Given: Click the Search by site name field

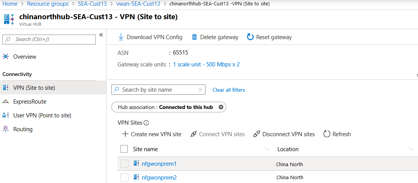Looking at the screenshot, I should (158, 90).
